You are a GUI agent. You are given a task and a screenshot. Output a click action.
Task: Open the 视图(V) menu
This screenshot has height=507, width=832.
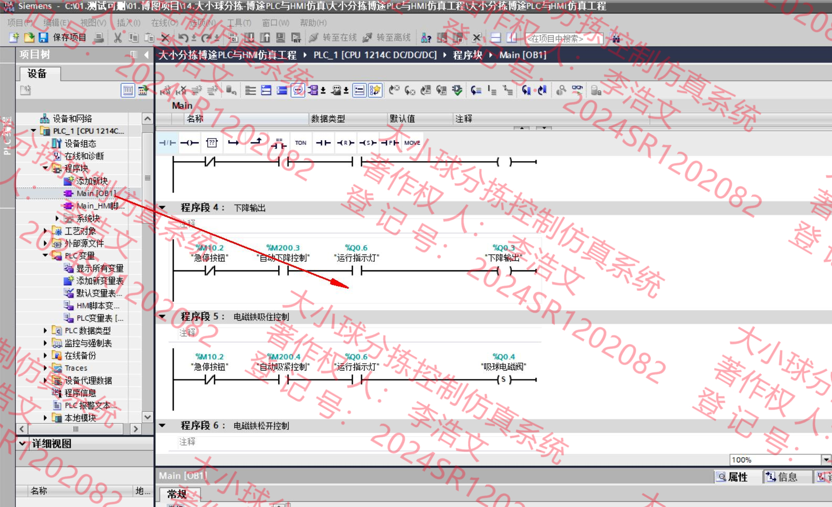click(x=93, y=23)
